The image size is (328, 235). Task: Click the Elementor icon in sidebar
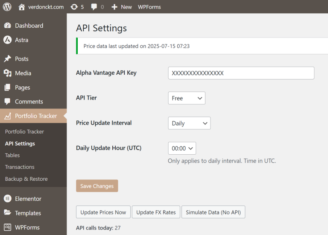(8, 199)
